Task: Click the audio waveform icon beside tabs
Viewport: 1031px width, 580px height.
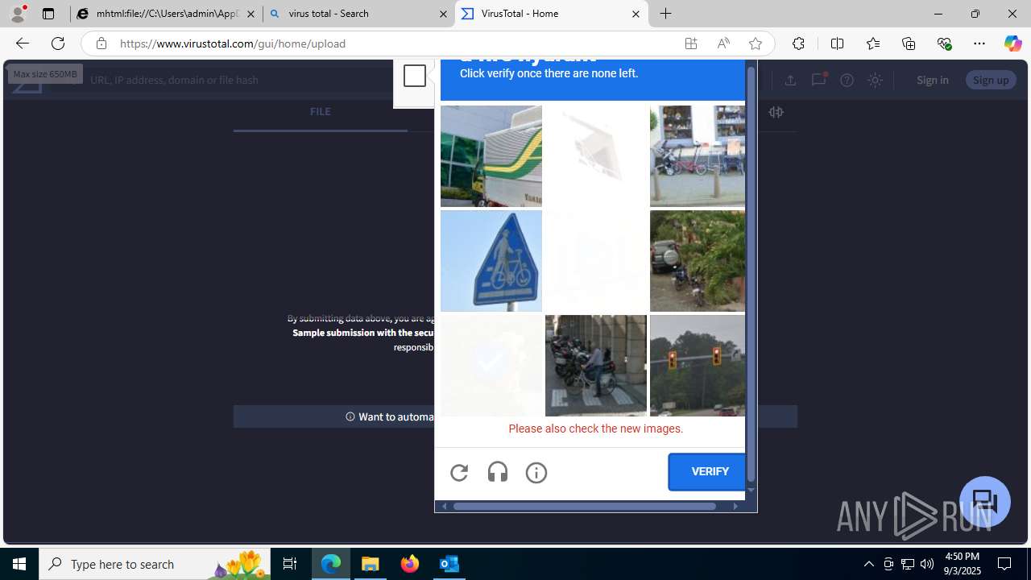Action: [x=776, y=113]
